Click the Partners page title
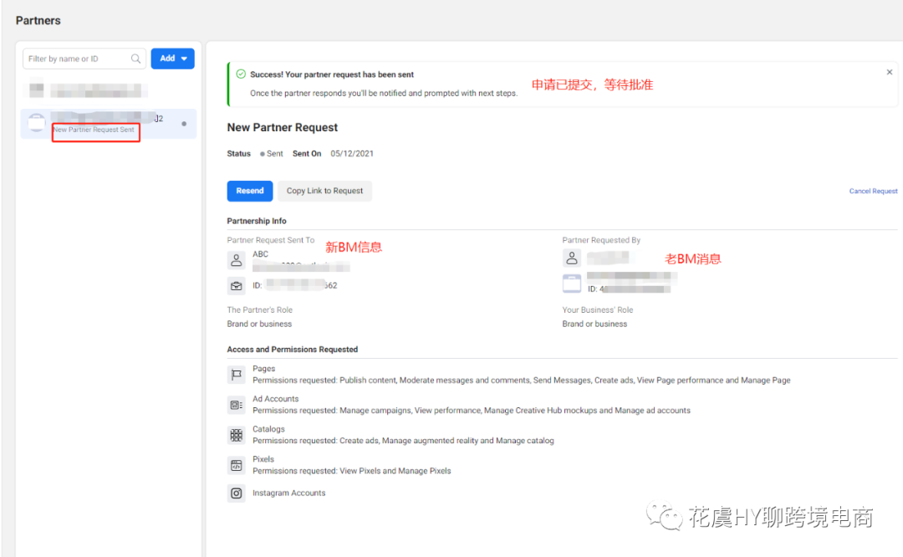The width and height of the screenshot is (903, 557). [x=38, y=20]
